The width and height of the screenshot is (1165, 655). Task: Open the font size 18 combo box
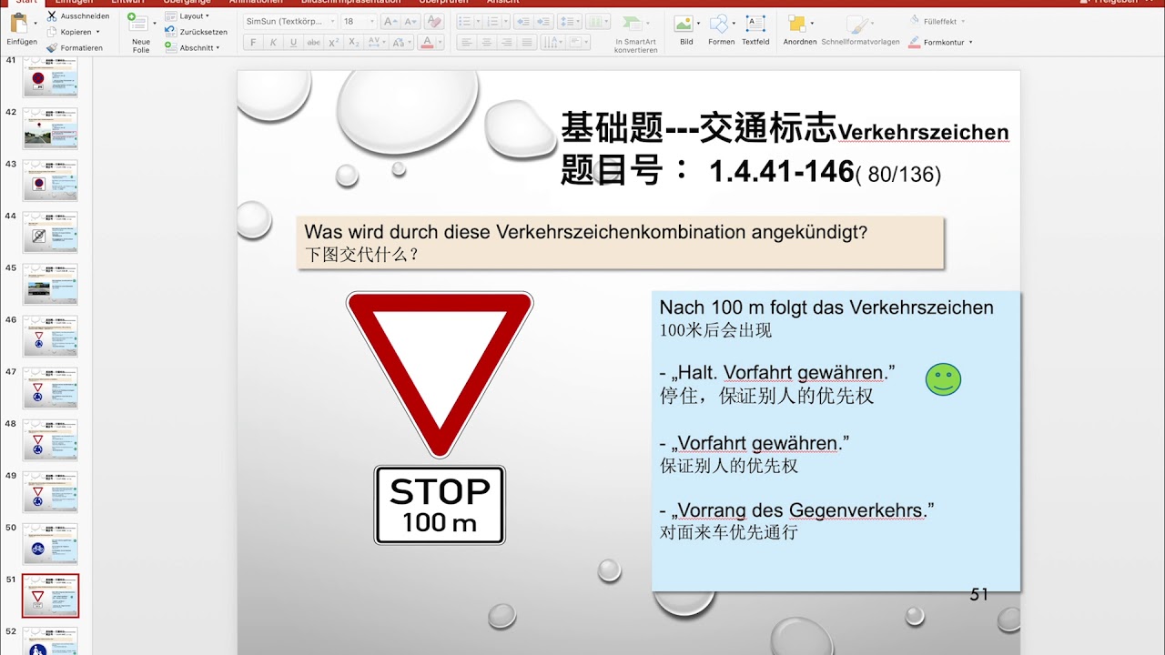[x=359, y=21]
